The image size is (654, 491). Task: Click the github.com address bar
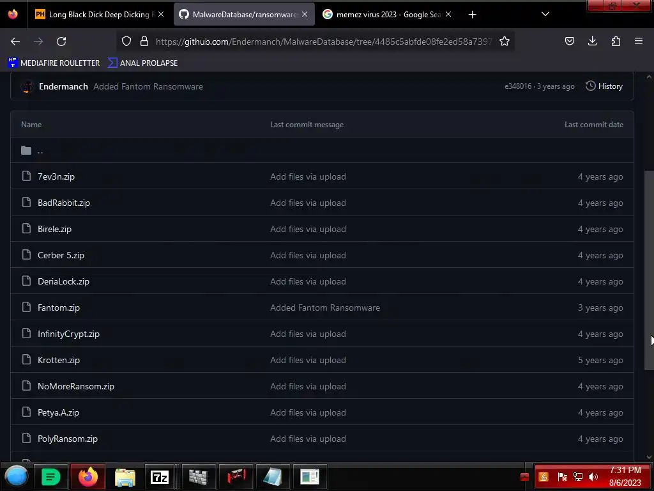(323, 42)
